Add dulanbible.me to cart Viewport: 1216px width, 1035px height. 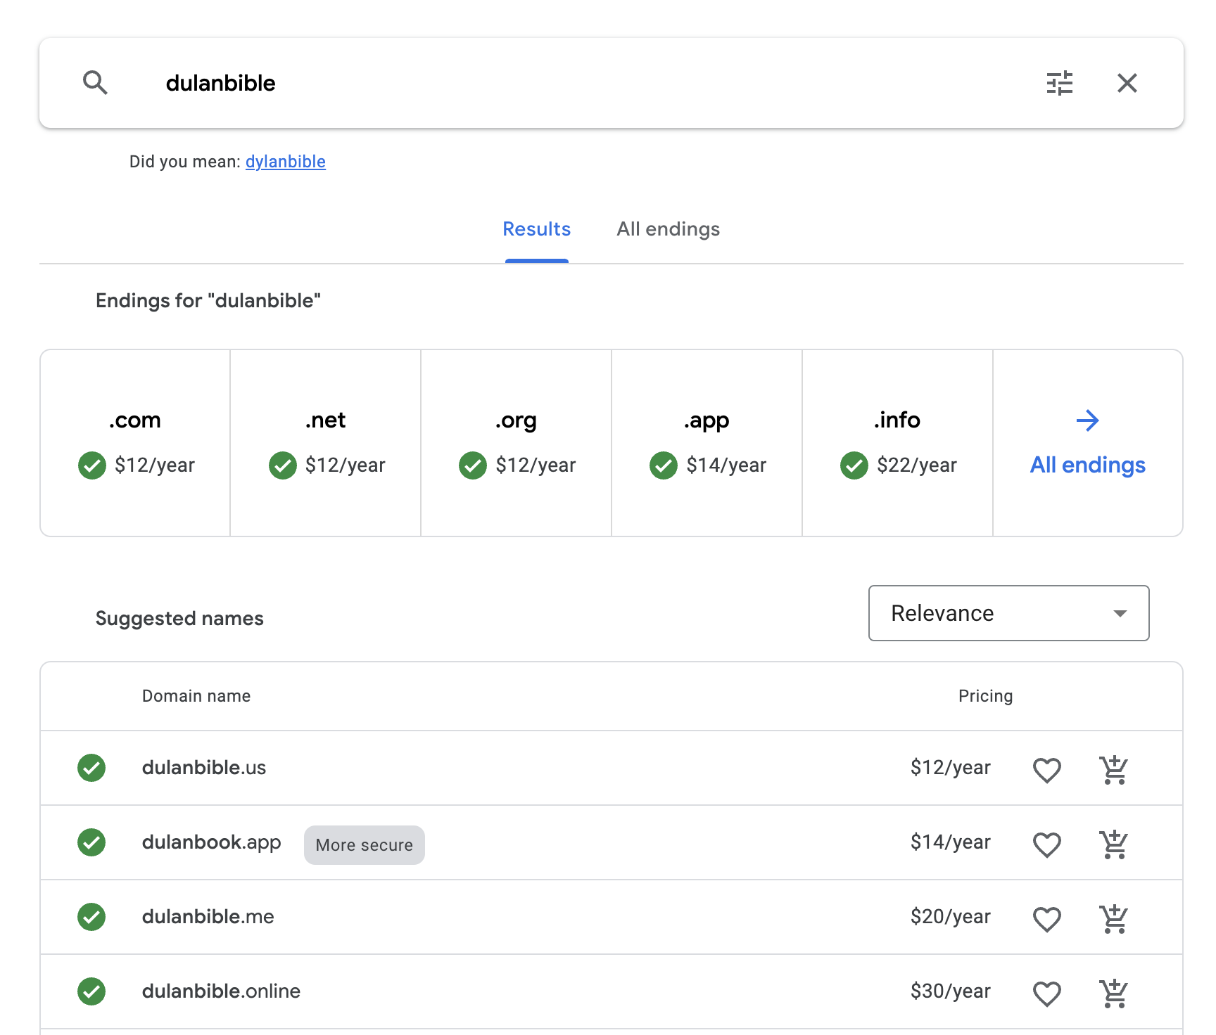[1113, 918]
